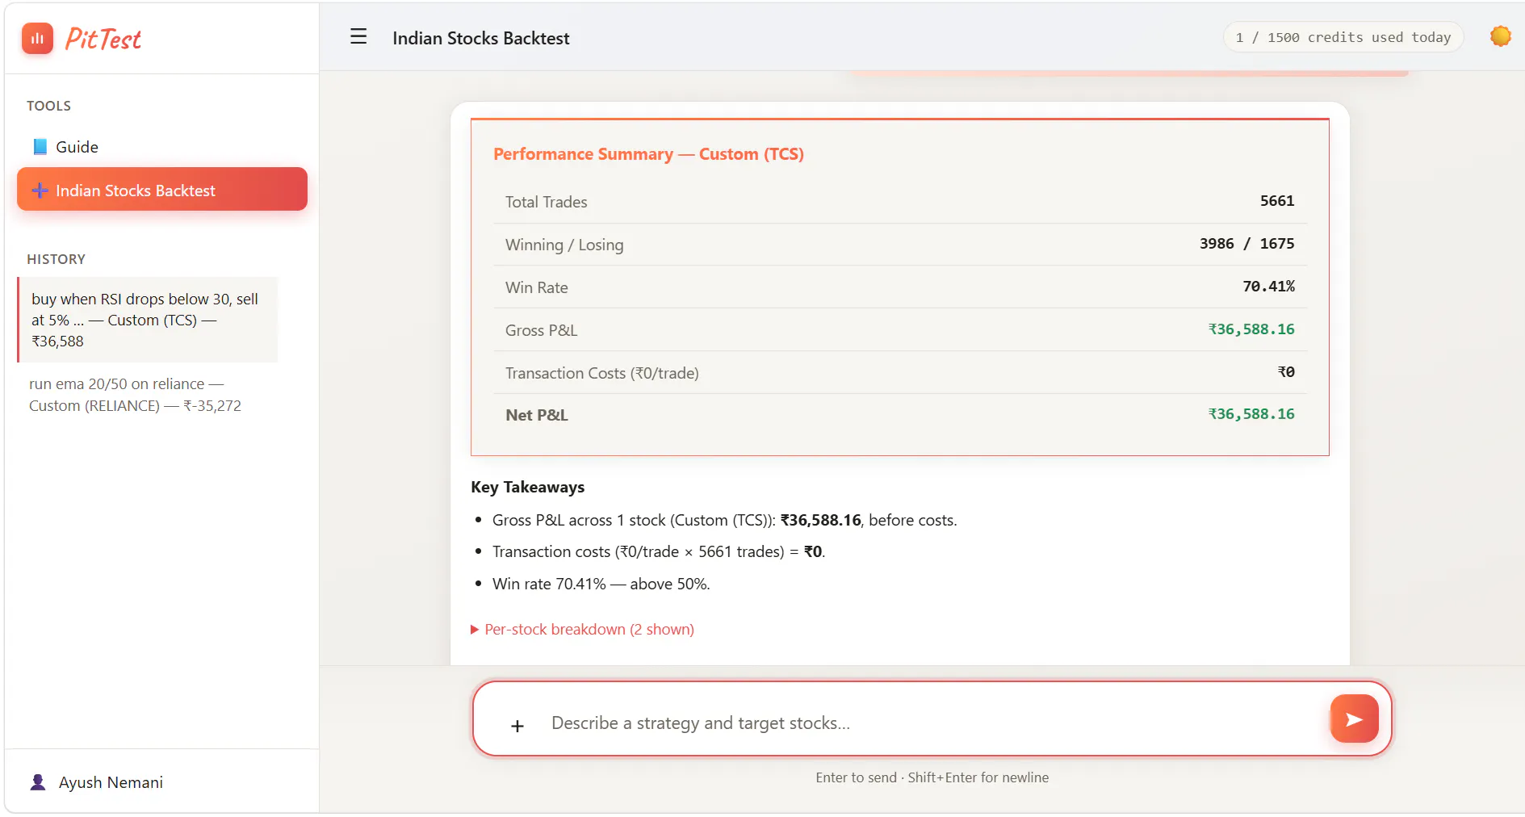
Task: Send the strategy with the arrow button
Action: (1354, 719)
